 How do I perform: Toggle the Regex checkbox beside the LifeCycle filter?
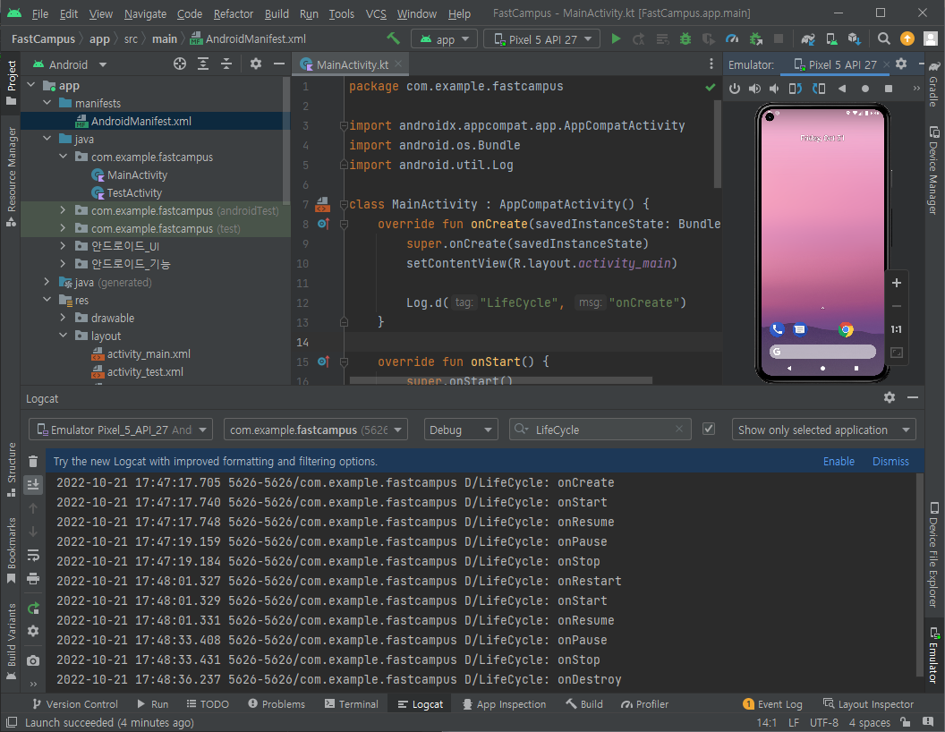[709, 430]
